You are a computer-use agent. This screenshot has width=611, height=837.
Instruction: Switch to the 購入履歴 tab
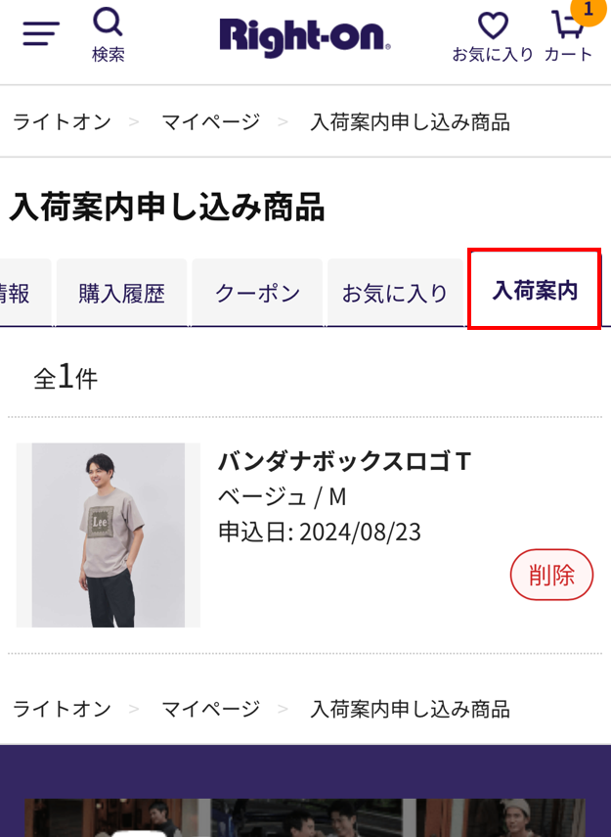click(120, 291)
